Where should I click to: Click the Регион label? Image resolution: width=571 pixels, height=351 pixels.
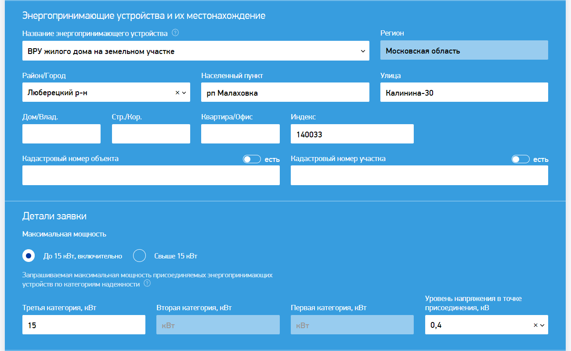pos(392,33)
